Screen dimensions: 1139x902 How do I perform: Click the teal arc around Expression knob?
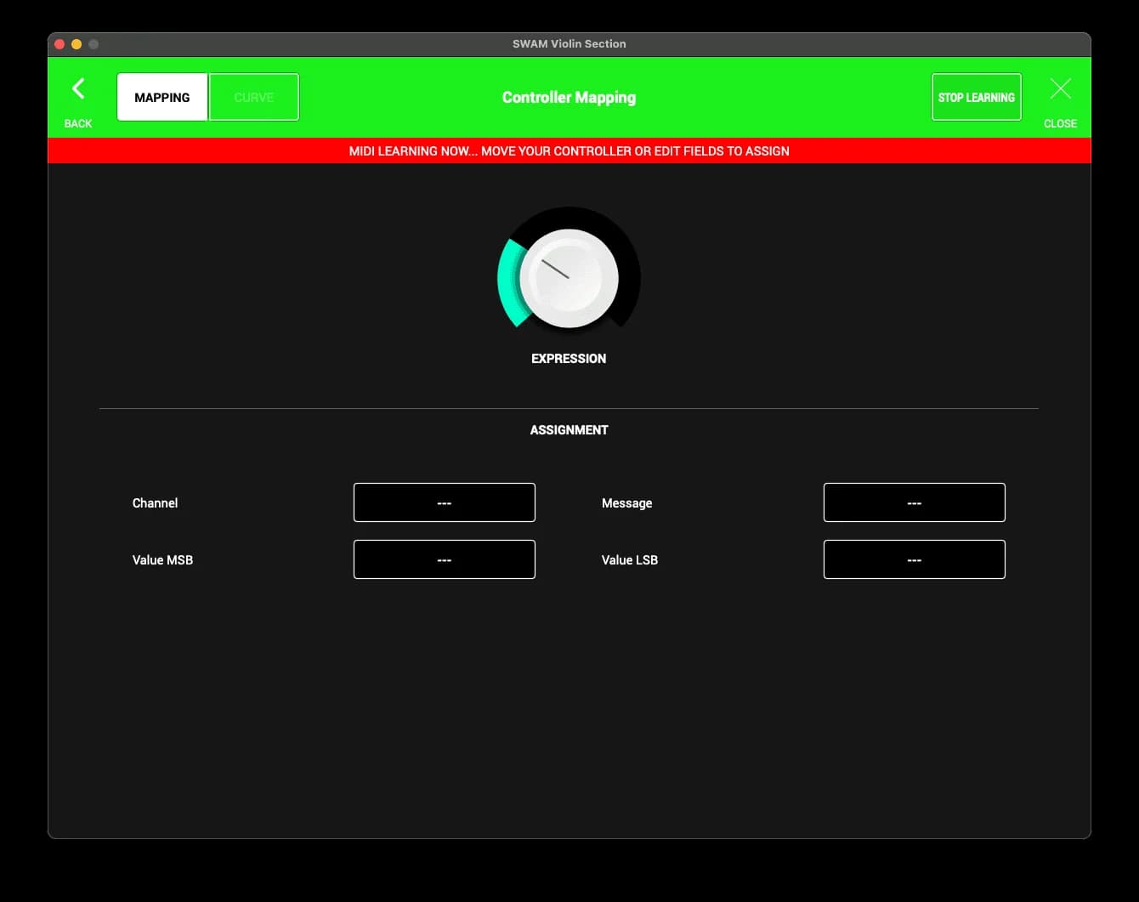507,282
